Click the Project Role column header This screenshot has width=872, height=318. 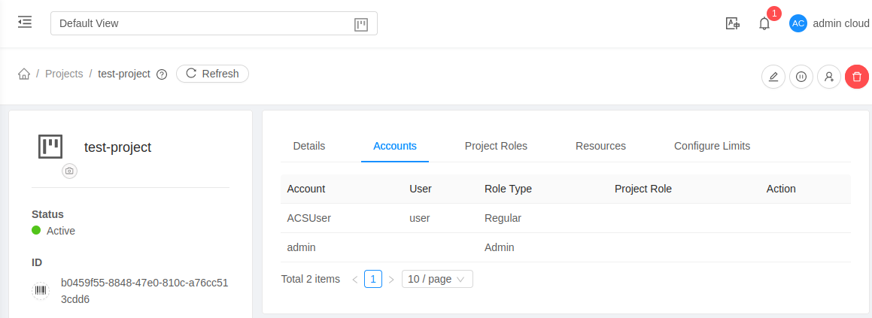pyautogui.click(x=643, y=189)
